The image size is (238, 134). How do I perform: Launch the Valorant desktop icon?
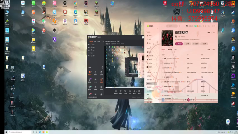coord(86,4)
